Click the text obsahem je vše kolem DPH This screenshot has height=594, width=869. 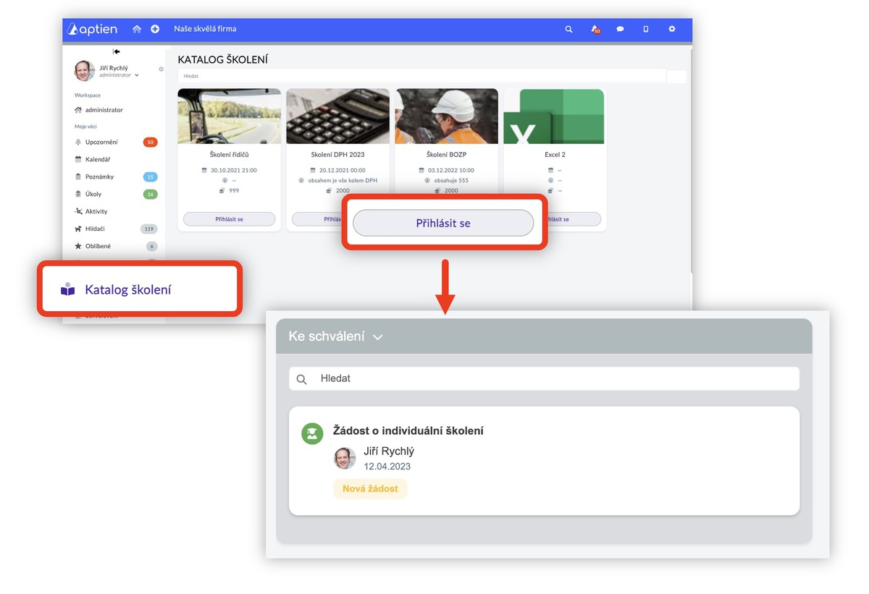342,180
